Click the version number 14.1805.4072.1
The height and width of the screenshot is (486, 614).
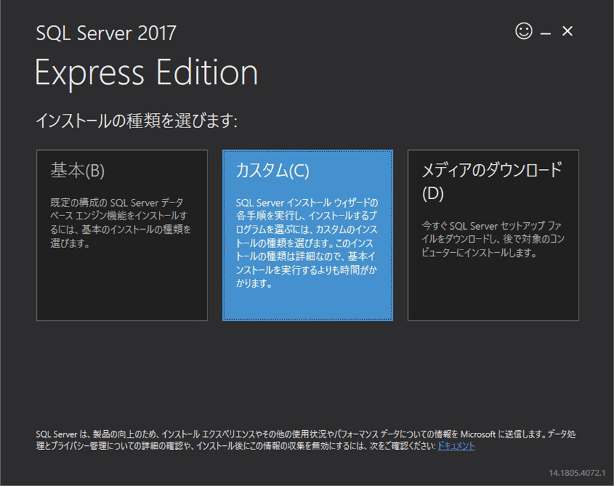point(576,472)
